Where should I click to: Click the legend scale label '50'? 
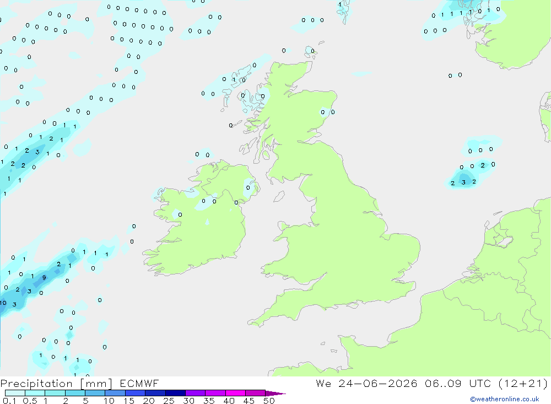(269, 401)
